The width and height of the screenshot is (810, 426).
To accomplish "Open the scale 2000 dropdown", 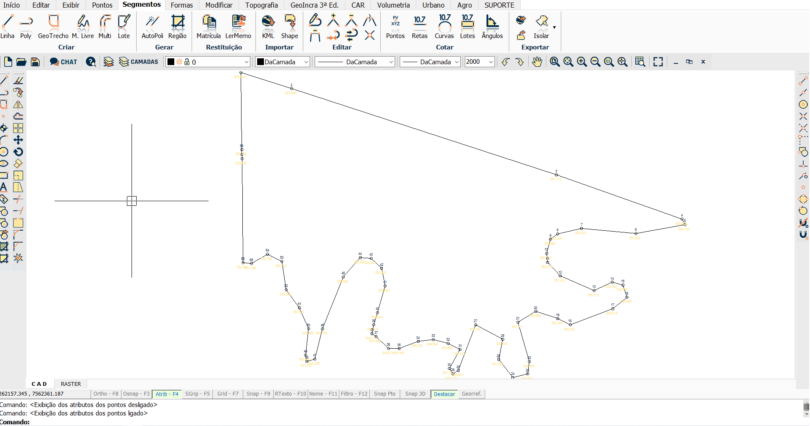I will click(491, 62).
